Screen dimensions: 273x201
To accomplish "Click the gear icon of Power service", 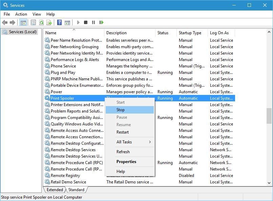I will click(x=47, y=92).
